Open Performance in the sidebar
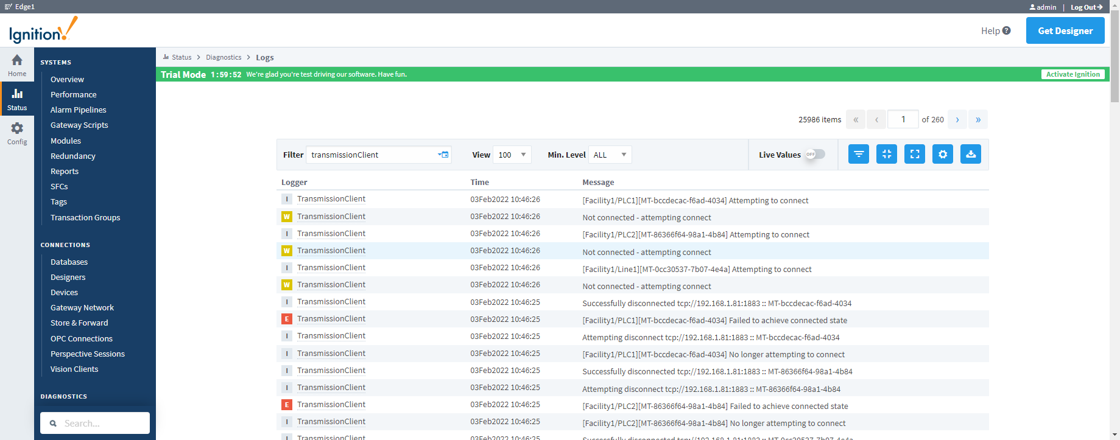Image resolution: width=1120 pixels, height=440 pixels. click(73, 95)
